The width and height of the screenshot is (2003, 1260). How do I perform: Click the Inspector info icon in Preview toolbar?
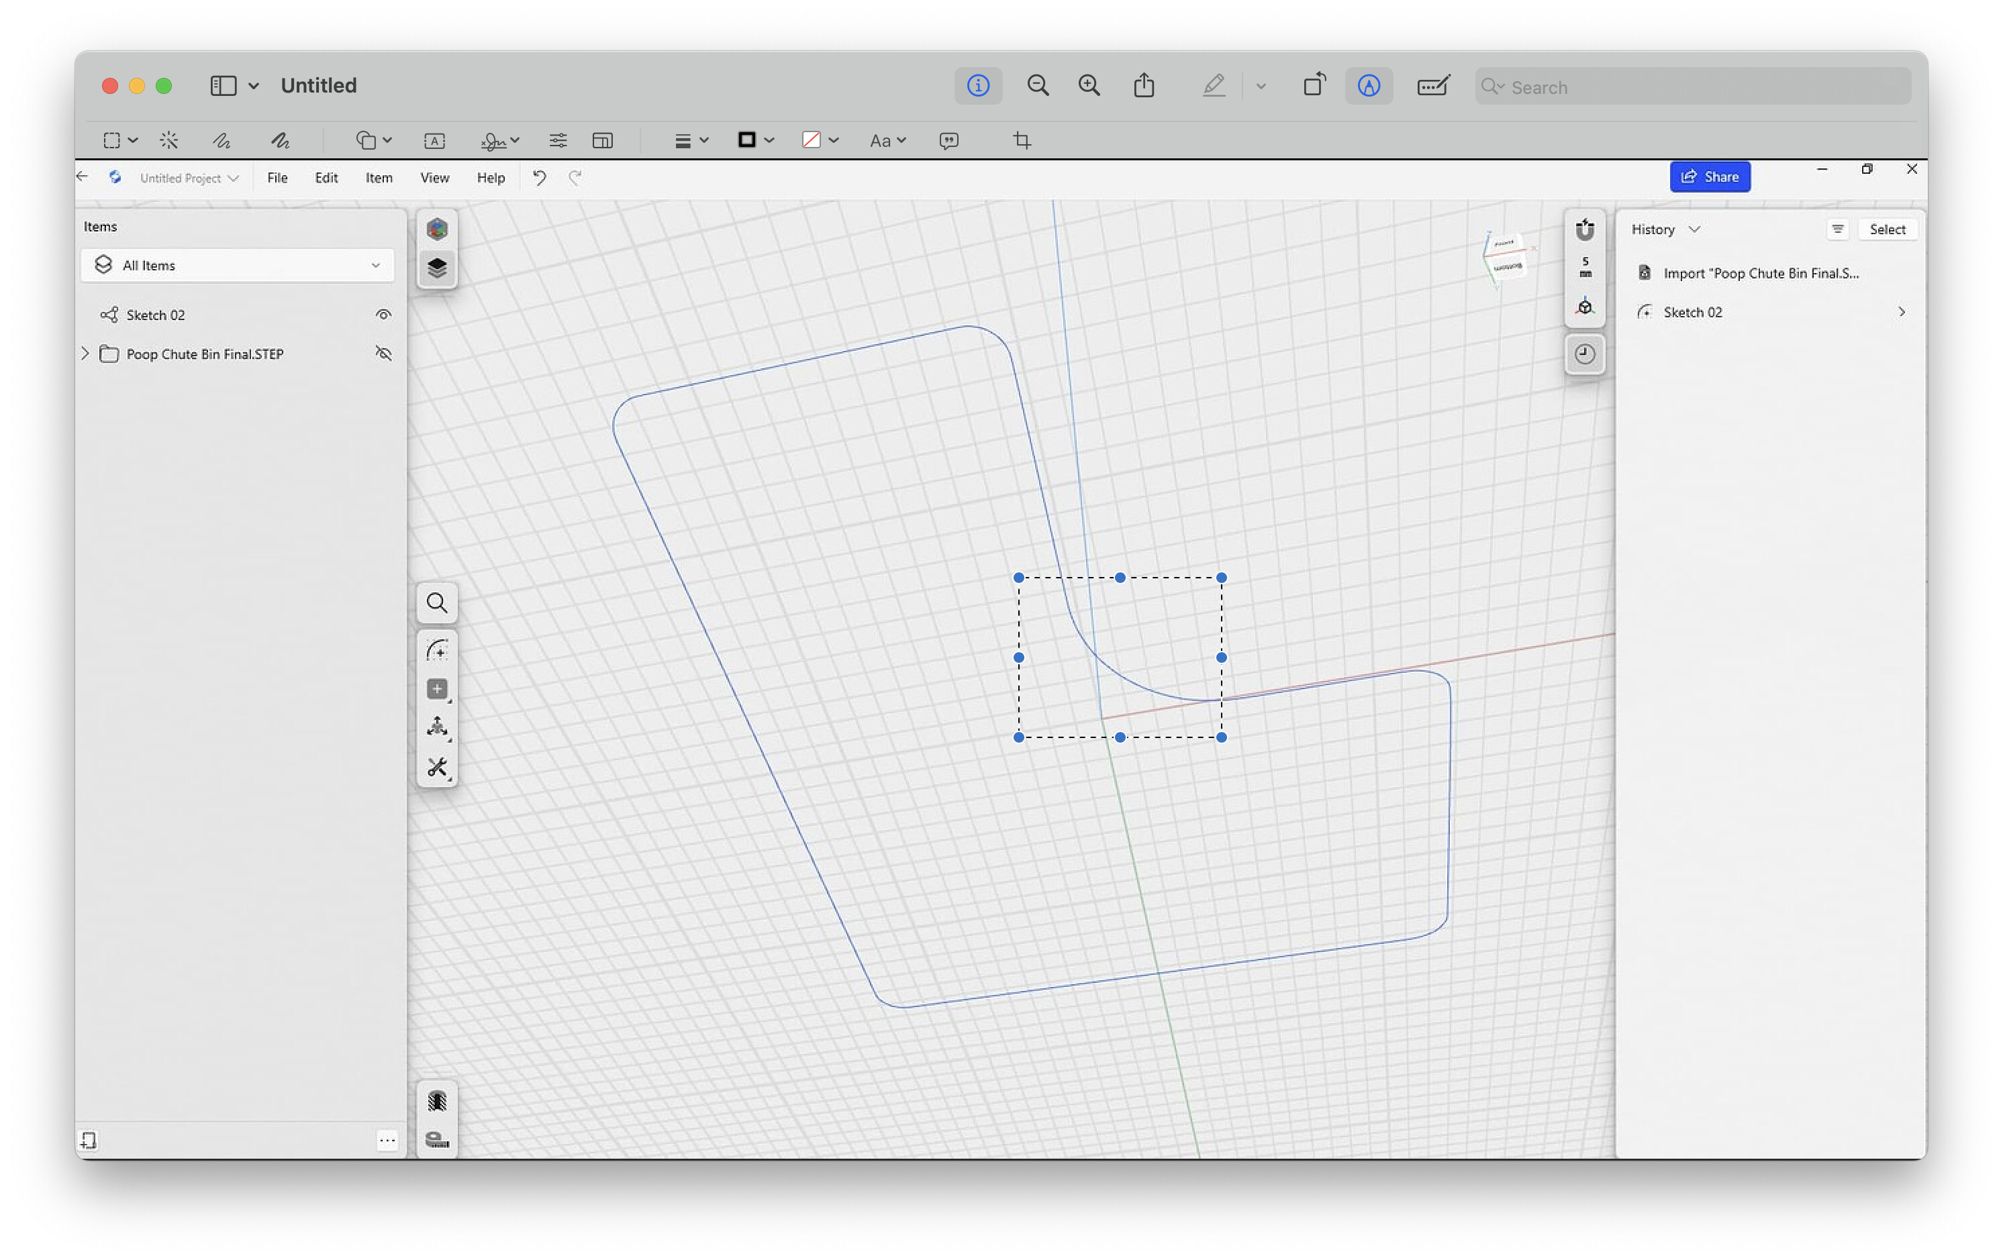tap(977, 86)
